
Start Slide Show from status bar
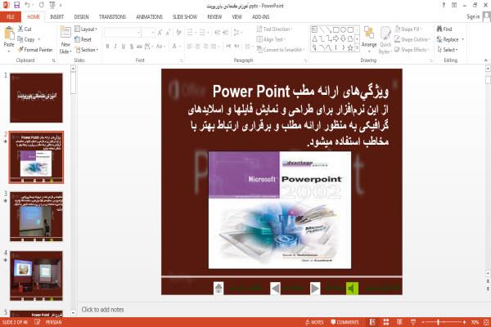(413, 322)
